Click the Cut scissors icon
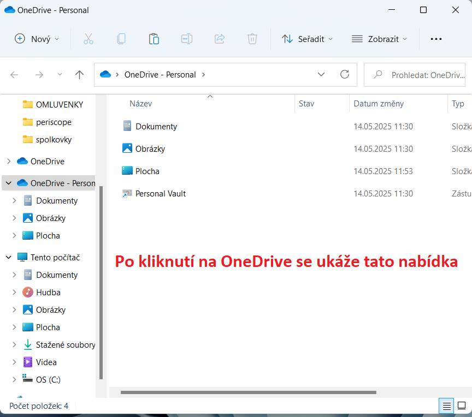This screenshot has height=417, width=472. (x=88, y=39)
